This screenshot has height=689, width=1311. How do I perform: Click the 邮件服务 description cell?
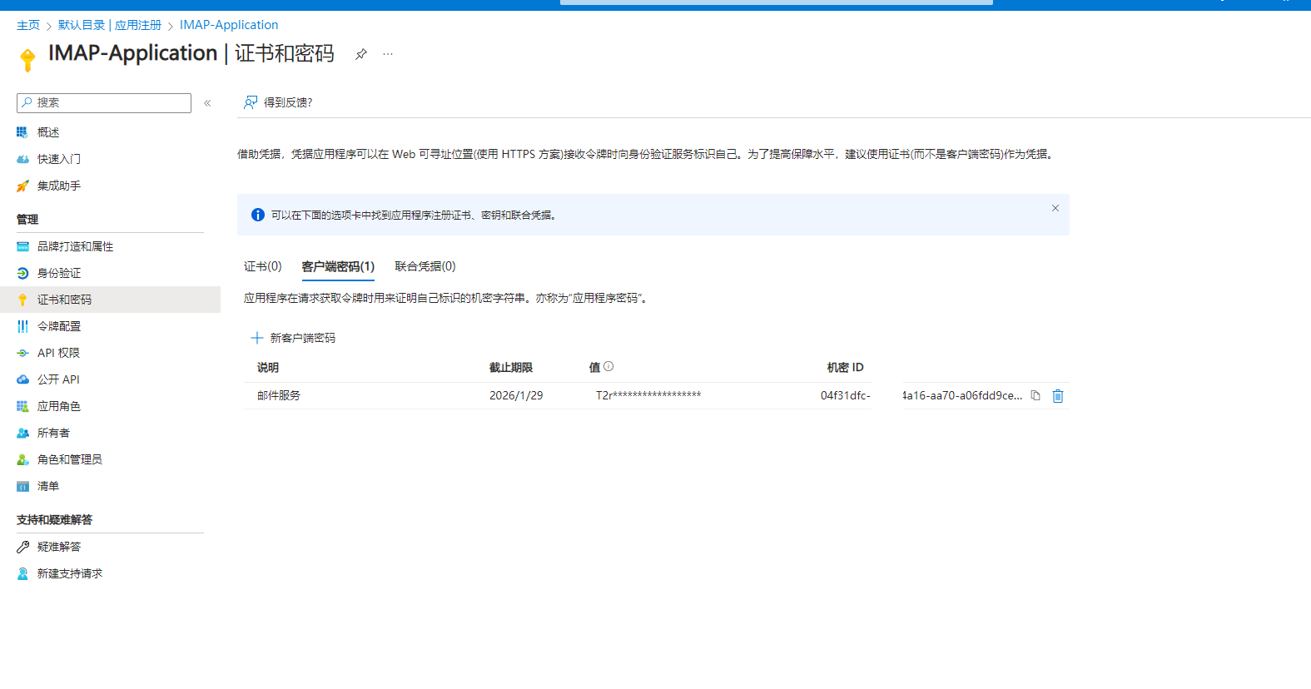279,395
